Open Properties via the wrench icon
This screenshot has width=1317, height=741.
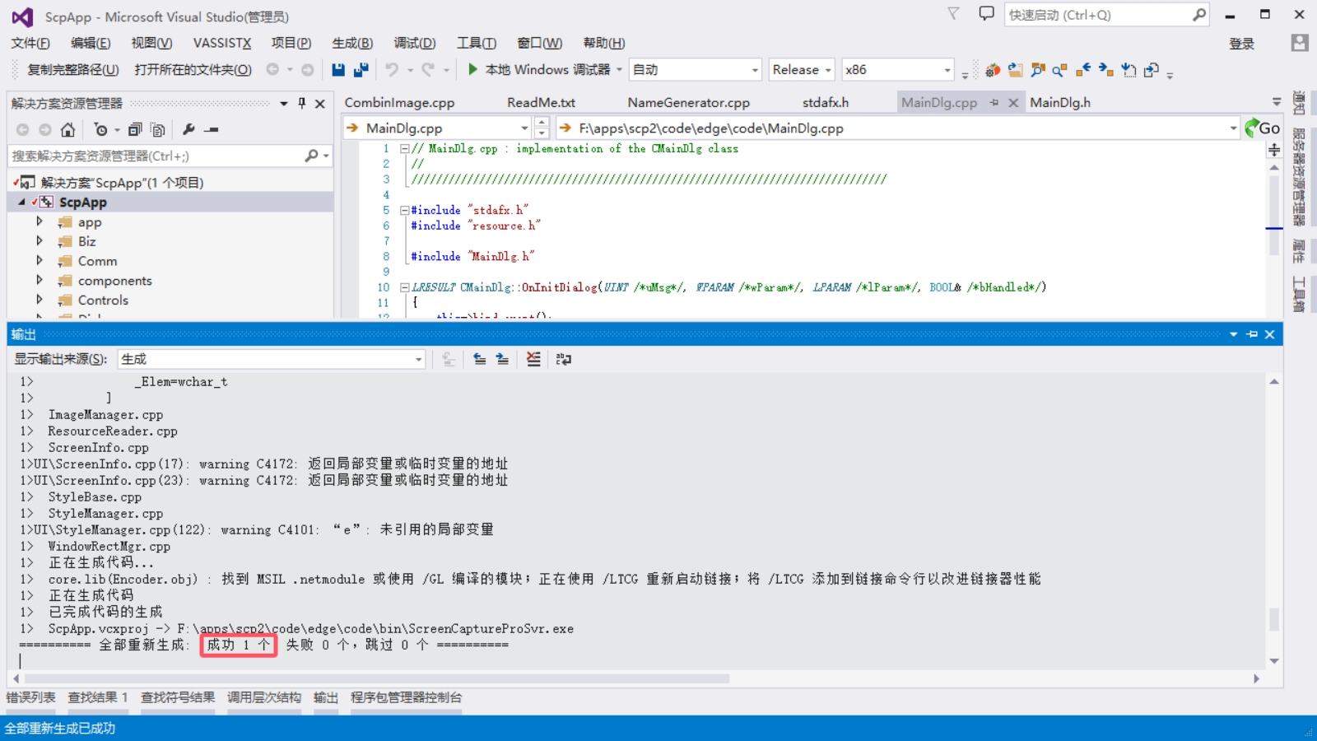tap(188, 130)
